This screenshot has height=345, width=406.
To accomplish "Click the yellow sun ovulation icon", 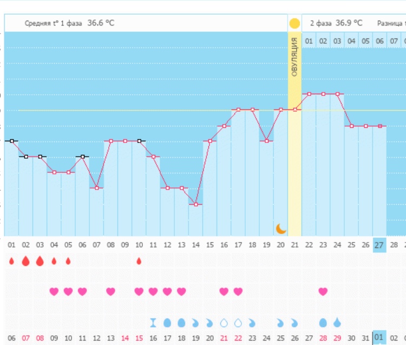I will tap(294, 23).
